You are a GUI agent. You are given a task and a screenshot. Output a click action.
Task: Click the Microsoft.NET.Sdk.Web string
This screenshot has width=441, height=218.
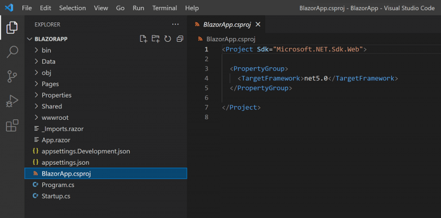(x=318, y=49)
